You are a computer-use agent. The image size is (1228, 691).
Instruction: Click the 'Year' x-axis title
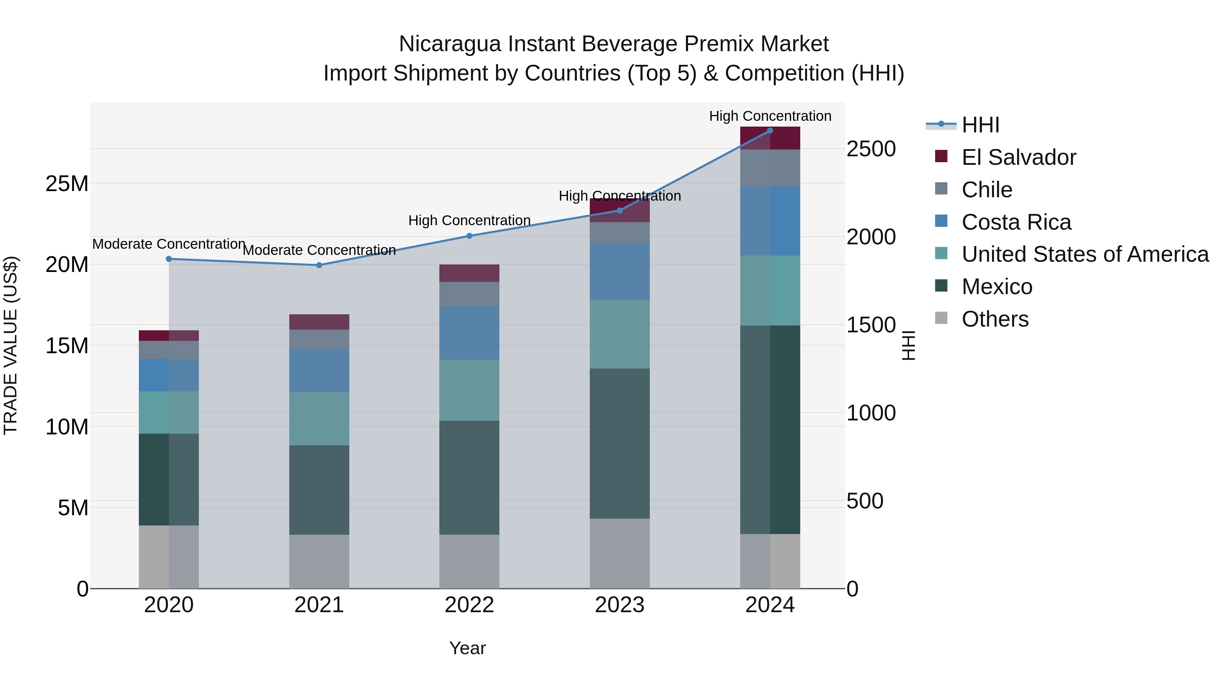468,649
